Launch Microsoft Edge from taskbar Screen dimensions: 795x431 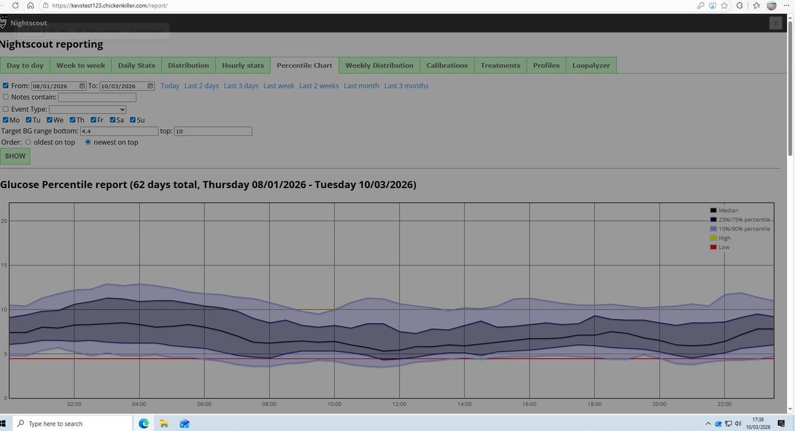click(144, 423)
